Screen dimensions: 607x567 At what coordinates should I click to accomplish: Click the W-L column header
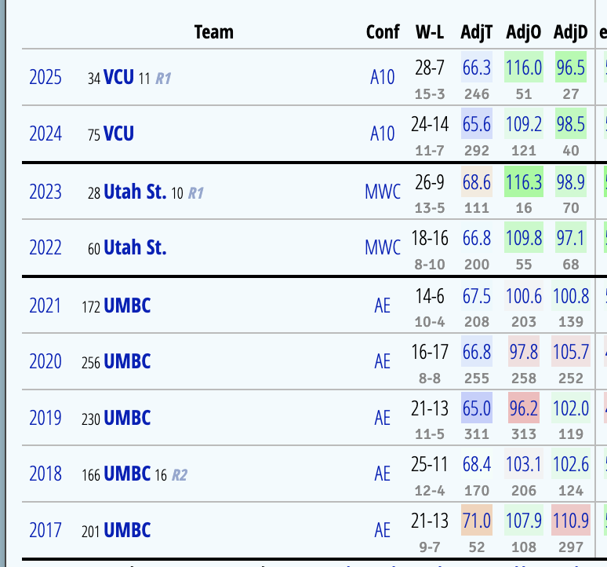[430, 32]
